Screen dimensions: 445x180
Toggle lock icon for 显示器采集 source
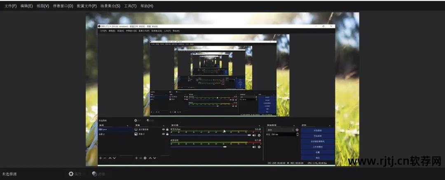(x=167, y=129)
